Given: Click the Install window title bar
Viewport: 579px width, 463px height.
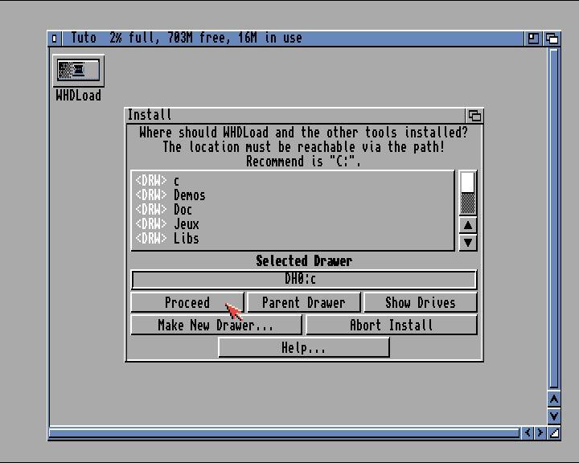Looking at the screenshot, I should tap(294, 115).
